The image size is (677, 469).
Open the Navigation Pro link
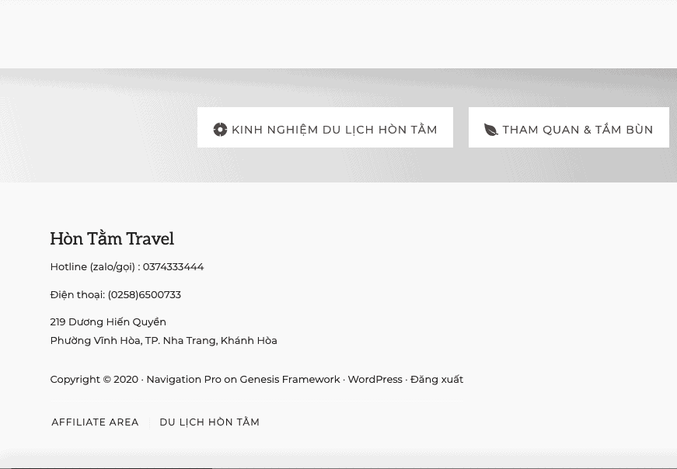pos(183,380)
